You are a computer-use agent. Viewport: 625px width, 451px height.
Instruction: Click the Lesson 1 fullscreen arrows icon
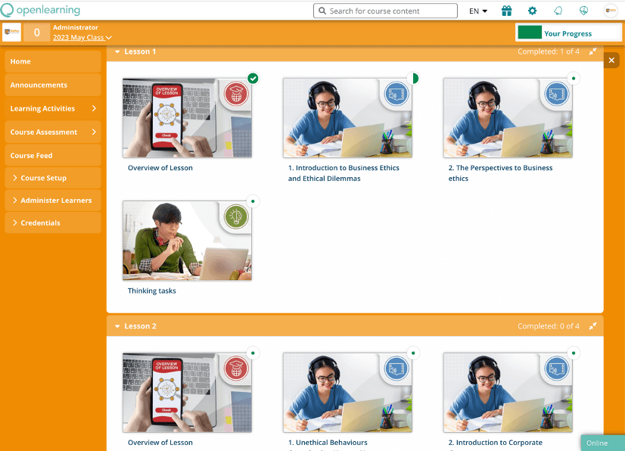593,51
